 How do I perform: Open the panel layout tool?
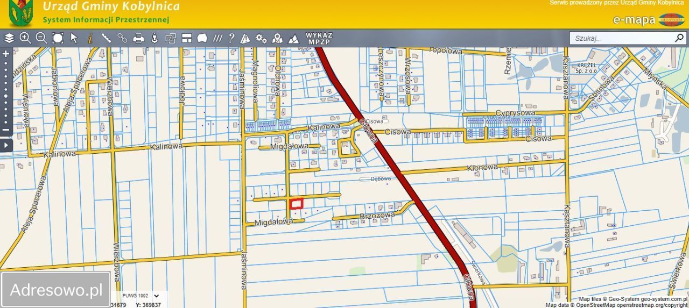click(187, 38)
